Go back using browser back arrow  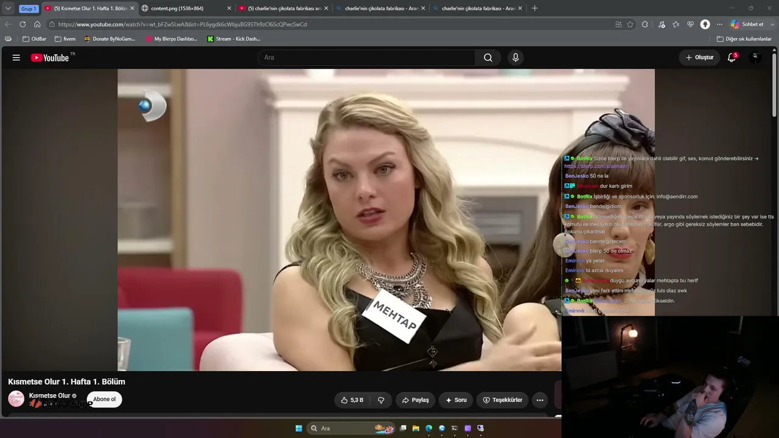8,24
